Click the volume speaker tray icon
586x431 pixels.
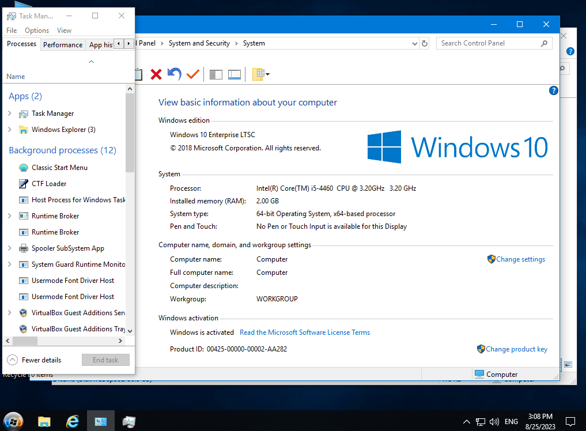tap(494, 422)
